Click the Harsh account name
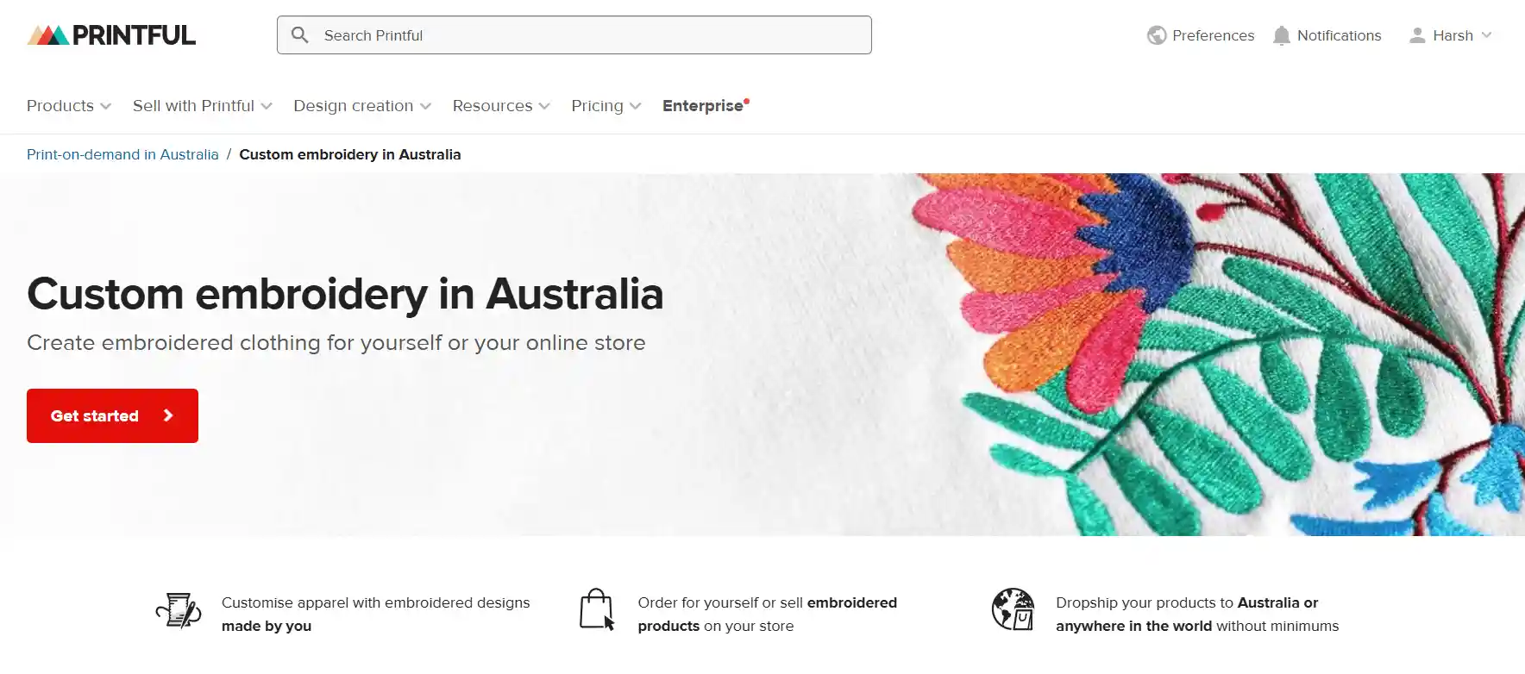1525x674 pixels. pyautogui.click(x=1453, y=35)
